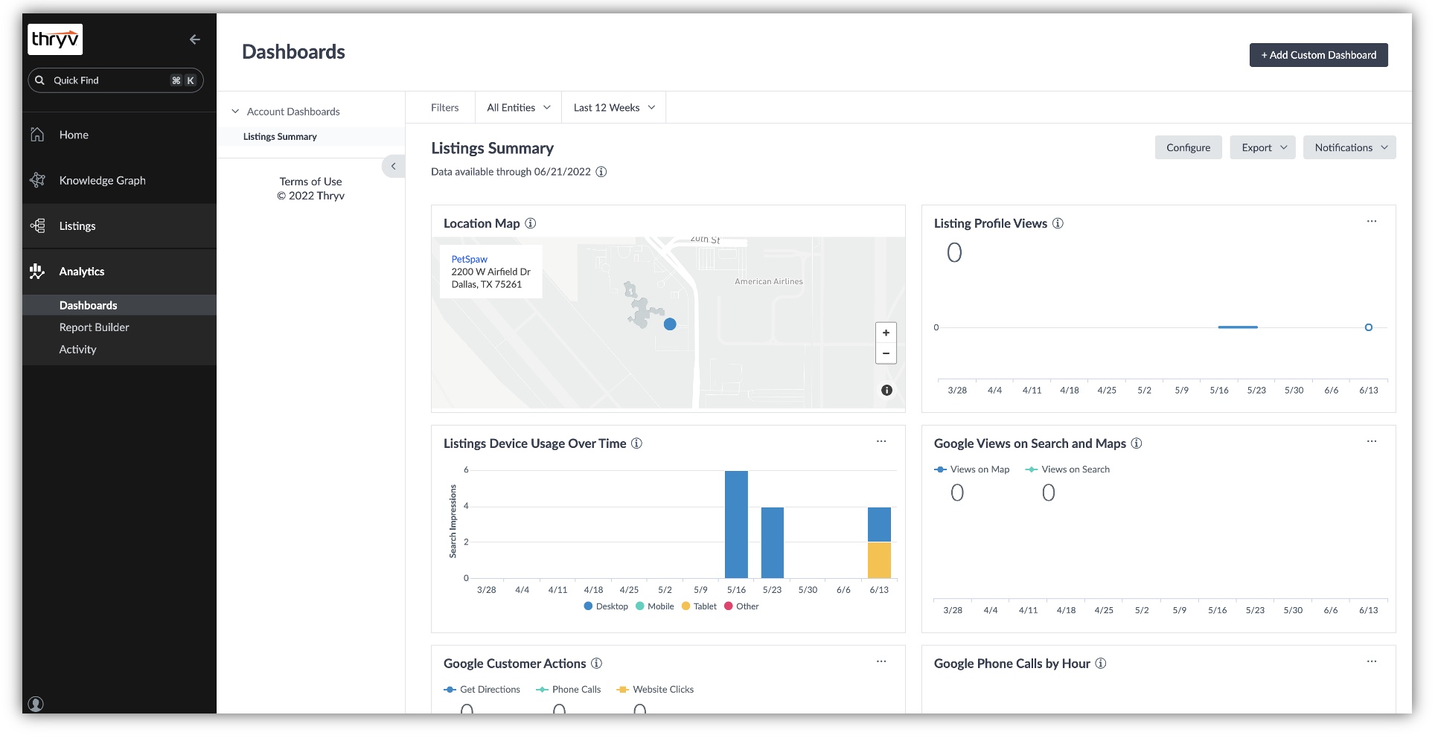Click the Configure button

pyautogui.click(x=1188, y=147)
